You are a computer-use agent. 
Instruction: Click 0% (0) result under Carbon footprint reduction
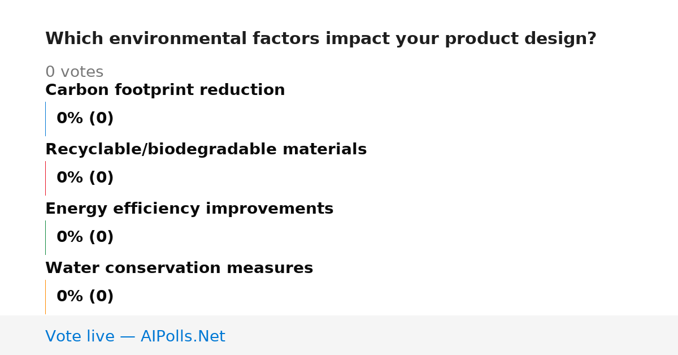coord(85,119)
